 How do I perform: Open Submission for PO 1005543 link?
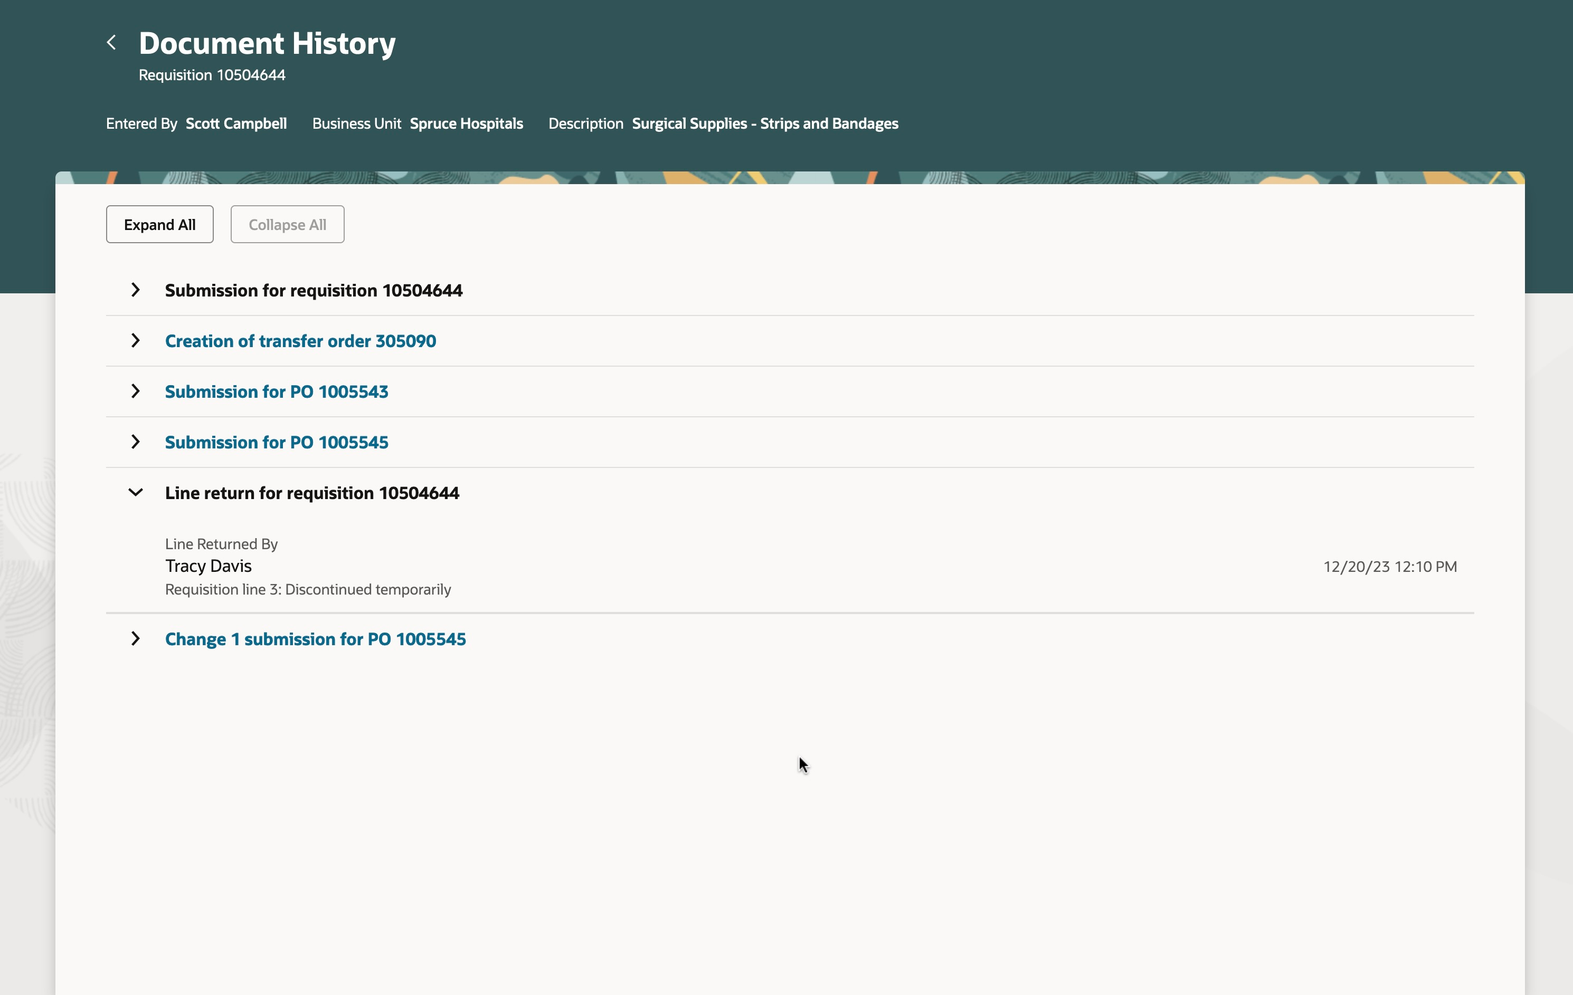[276, 391]
